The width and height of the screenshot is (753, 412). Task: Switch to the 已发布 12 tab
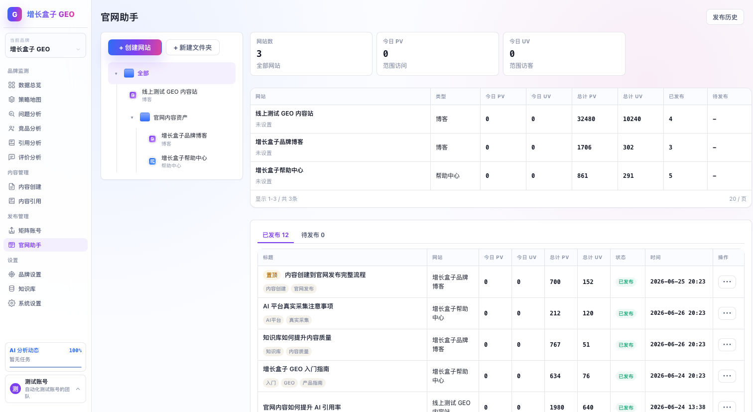[275, 235]
